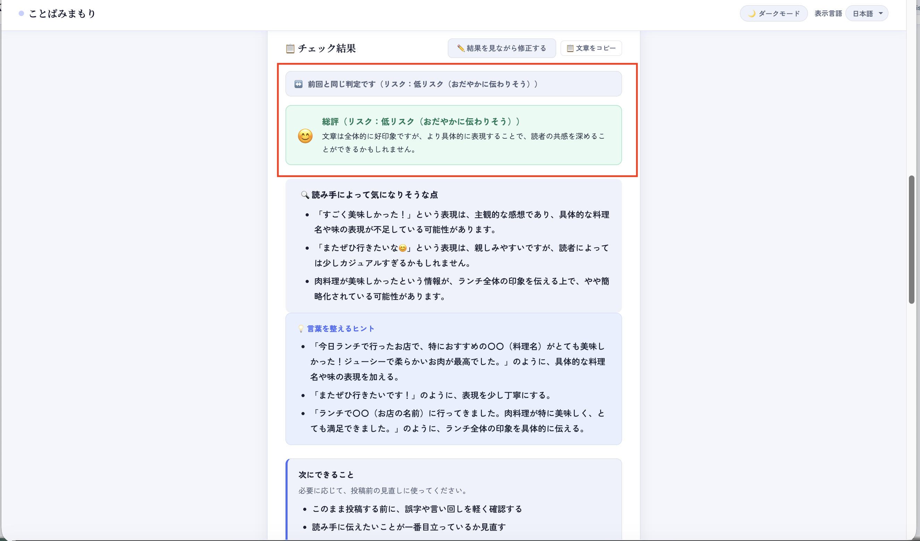
Task: Open the 日本語 display language dropdown
Action: point(866,14)
